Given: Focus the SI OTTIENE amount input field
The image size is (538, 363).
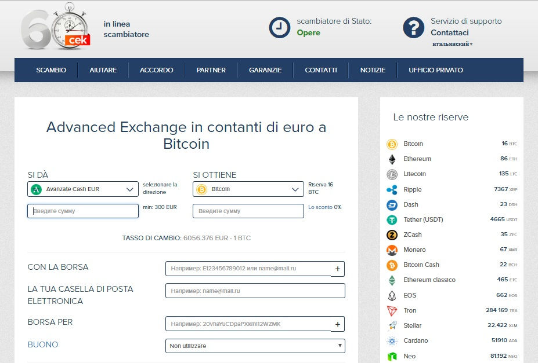Looking at the screenshot, I should coord(248,211).
